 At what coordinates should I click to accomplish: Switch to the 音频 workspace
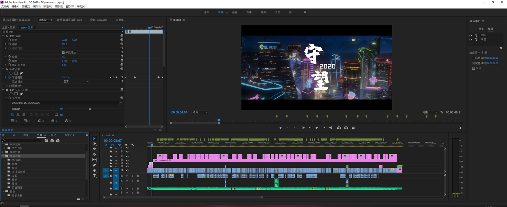click(x=264, y=12)
